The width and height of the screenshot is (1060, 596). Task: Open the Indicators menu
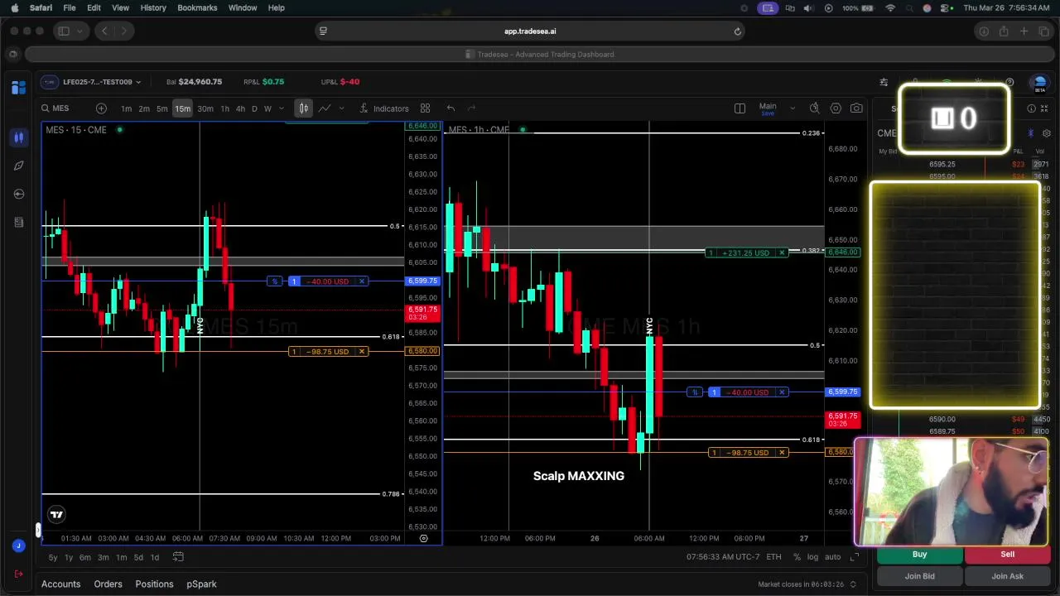pyautogui.click(x=384, y=108)
